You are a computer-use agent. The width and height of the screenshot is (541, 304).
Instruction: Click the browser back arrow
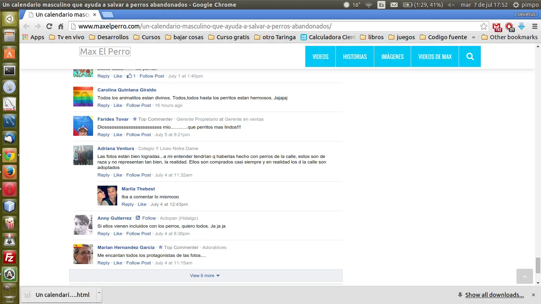point(26,26)
